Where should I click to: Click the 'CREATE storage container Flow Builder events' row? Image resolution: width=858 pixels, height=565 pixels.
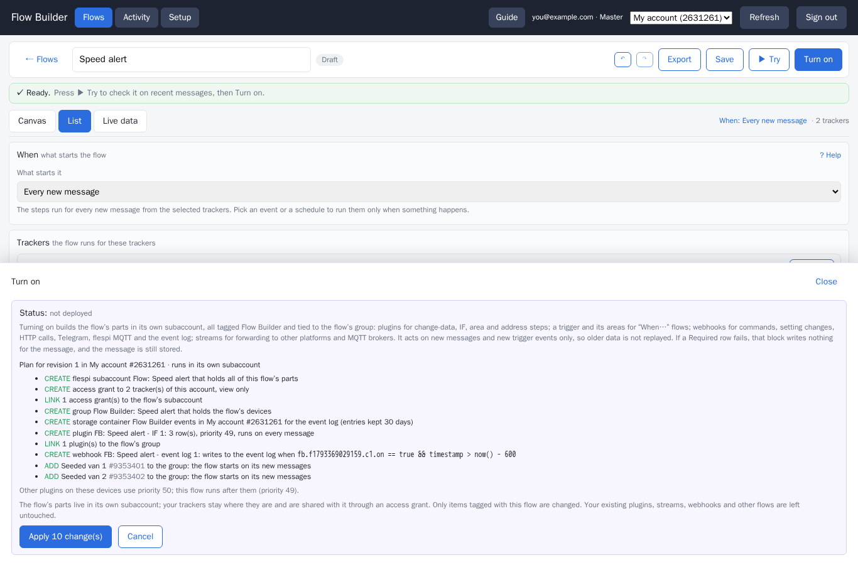click(229, 422)
